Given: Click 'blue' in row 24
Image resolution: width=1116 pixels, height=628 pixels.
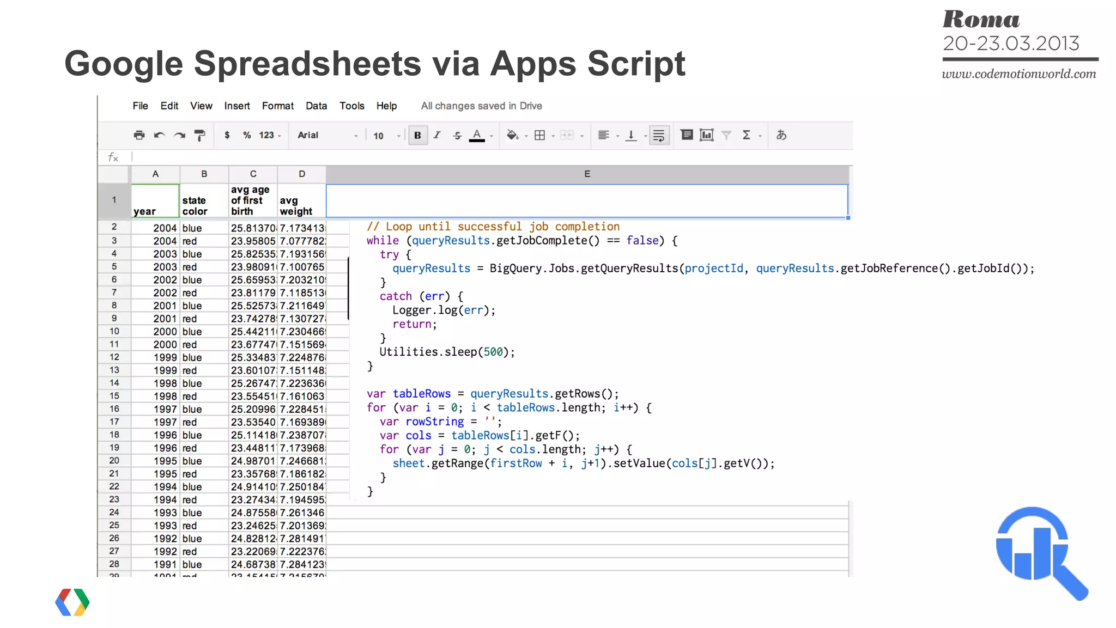Looking at the screenshot, I should point(204,513).
